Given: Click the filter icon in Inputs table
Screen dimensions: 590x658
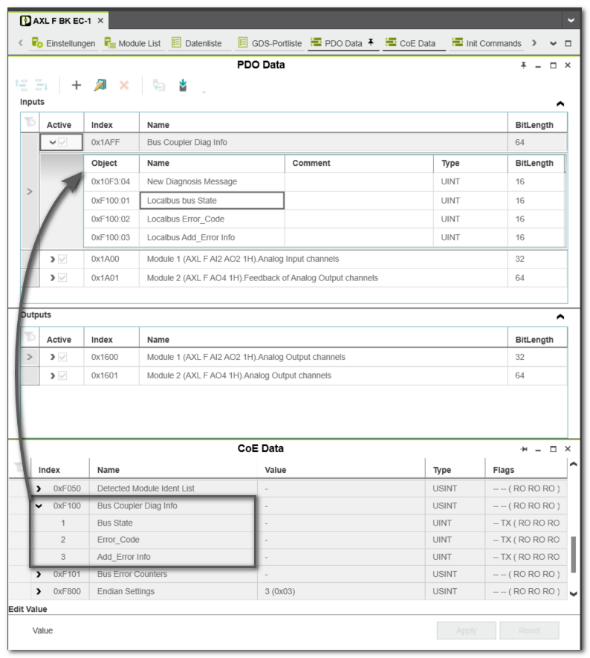Looking at the screenshot, I should [30, 123].
